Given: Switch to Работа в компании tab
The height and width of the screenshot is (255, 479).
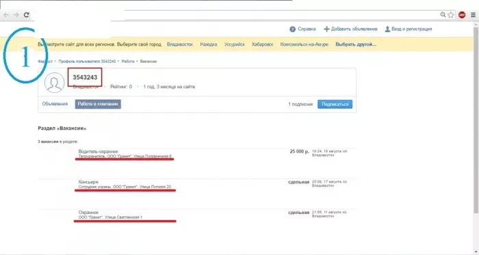Looking at the screenshot, I should (x=98, y=104).
